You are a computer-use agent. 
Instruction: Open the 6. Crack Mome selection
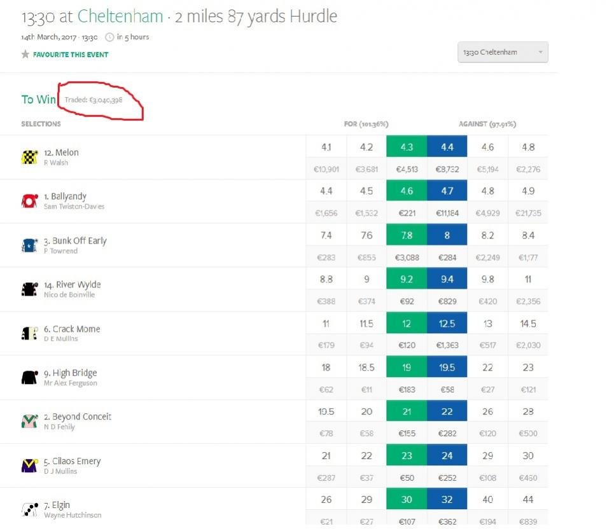pos(72,329)
